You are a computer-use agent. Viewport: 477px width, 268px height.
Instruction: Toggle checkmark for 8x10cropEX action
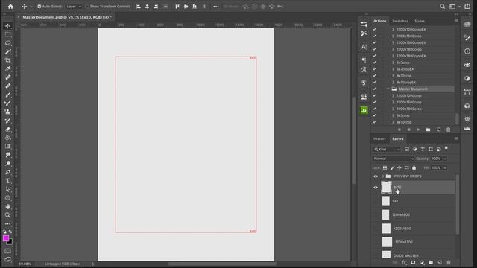click(374, 83)
